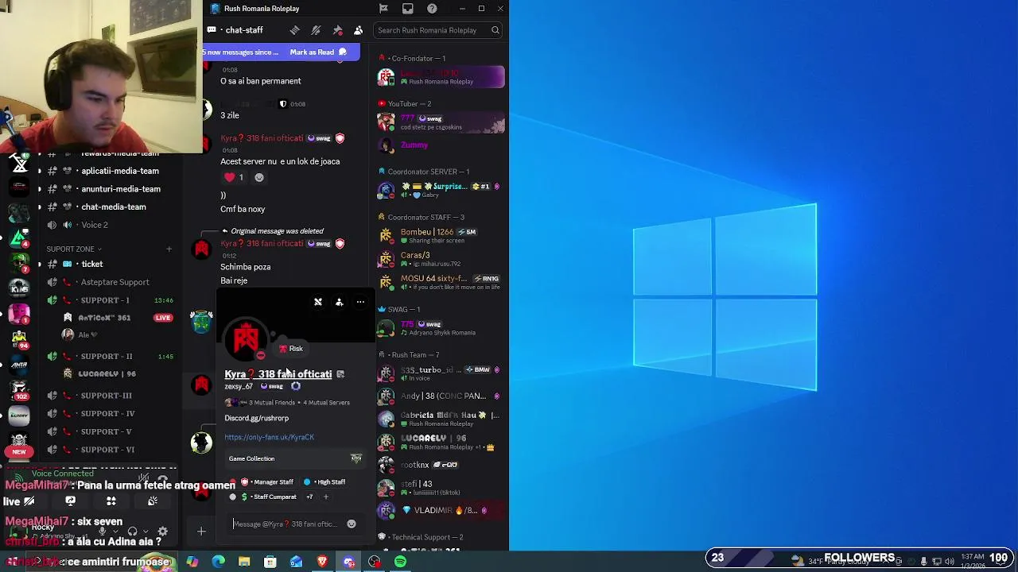The image size is (1018, 572).
Task: Toggle headphones deafen in user panel
Action: point(132,531)
